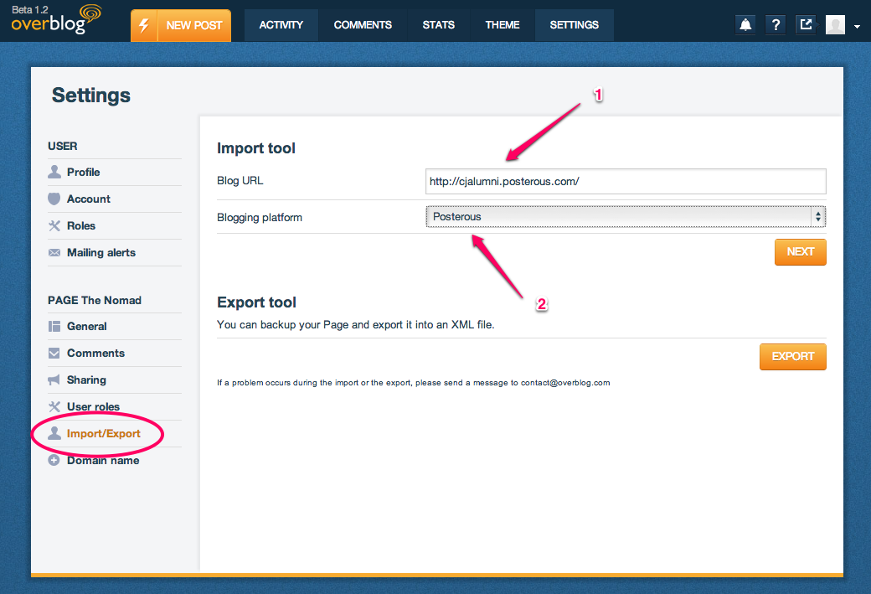Click the User roles tools icon
This screenshot has height=594, width=871.
[x=54, y=406]
